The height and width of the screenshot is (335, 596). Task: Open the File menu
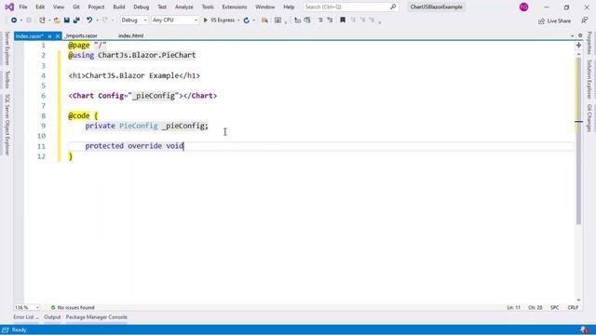coord(22,7)
